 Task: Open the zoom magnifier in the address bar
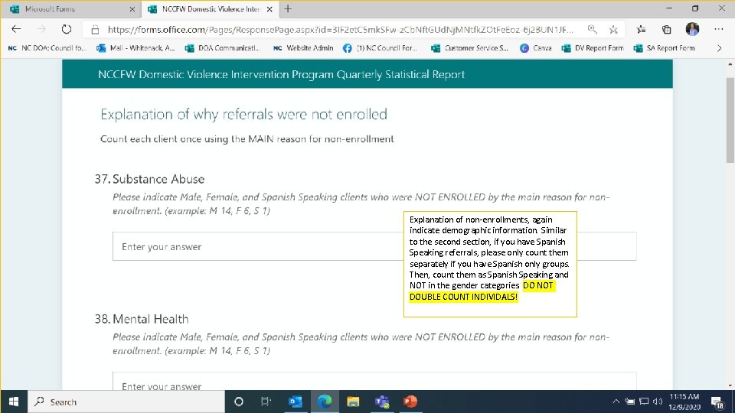pyautogui.click(x=593, y=30)
